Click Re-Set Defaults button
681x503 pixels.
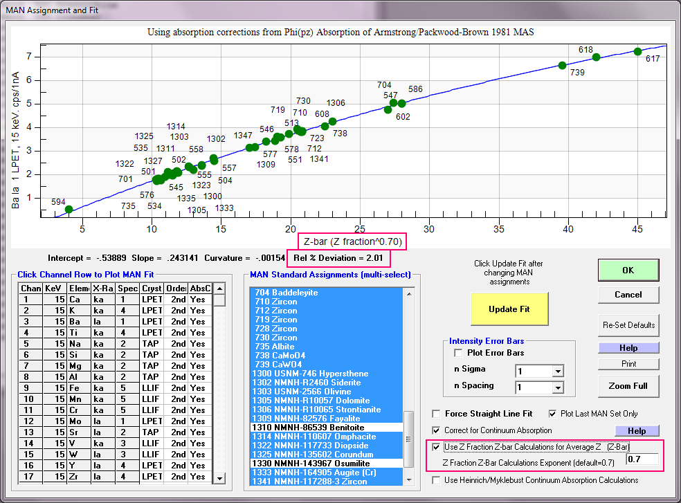point(628,324)
